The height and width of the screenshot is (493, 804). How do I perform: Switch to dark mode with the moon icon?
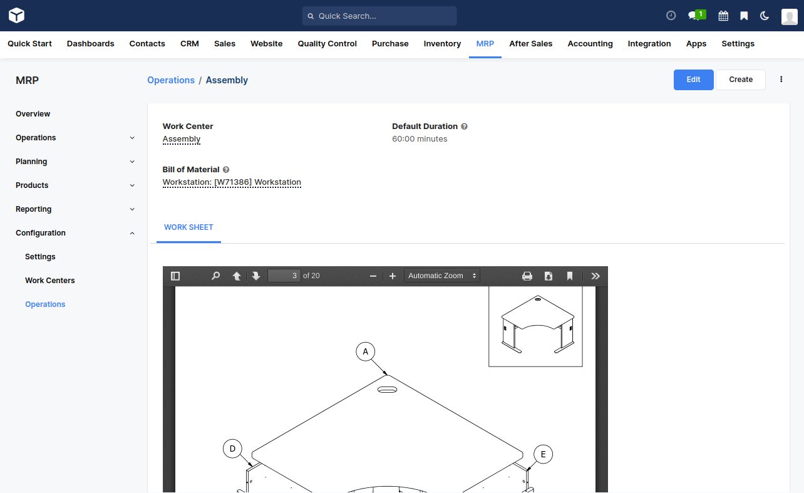coord(764,16)
